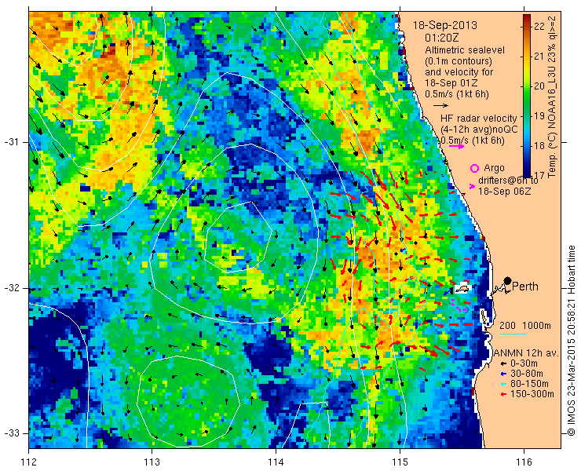Click the longitude label 114

point(276,462)
